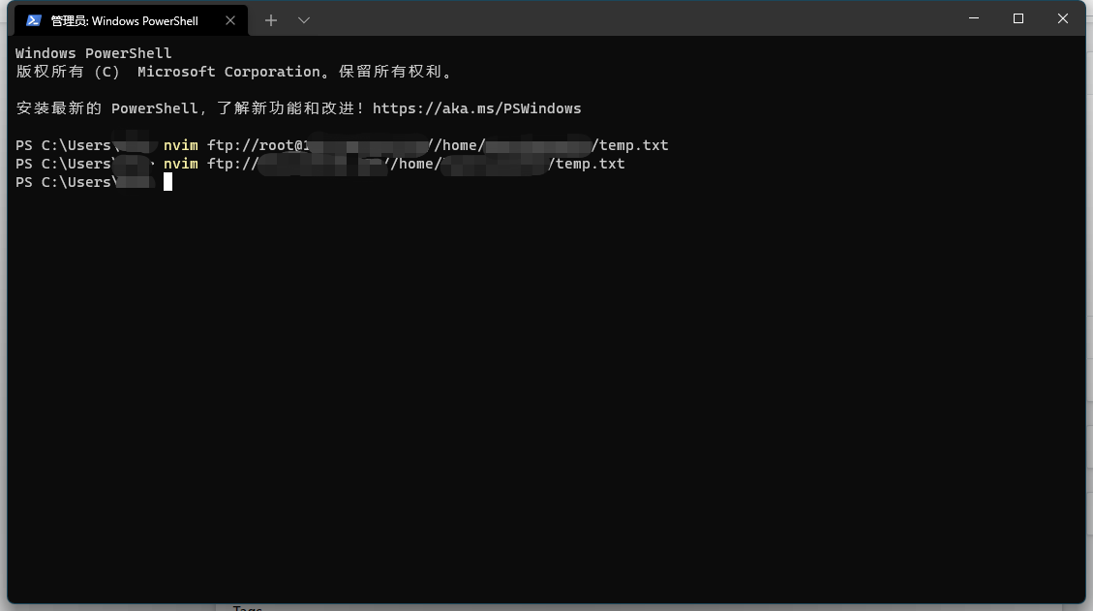Viewport: 1093px width, 611px height.
Task: Click the 'Windows PowerShell' header text line
Action: (x=93, y=53)
